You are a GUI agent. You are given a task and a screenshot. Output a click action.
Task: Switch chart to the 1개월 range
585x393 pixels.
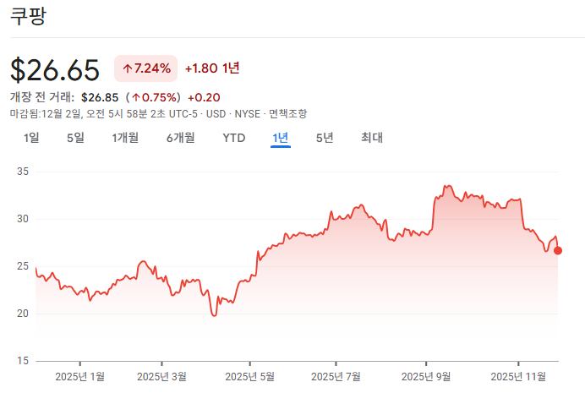[x=125, y=138]
